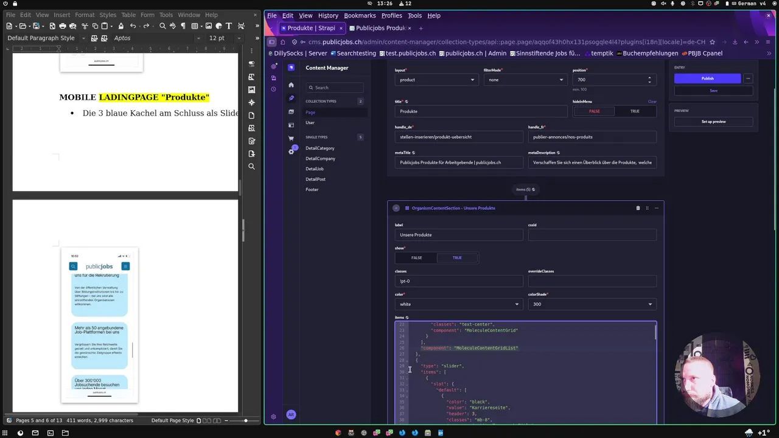
Task: Click the Open file icon in Writer
Action: pos(23,26)
